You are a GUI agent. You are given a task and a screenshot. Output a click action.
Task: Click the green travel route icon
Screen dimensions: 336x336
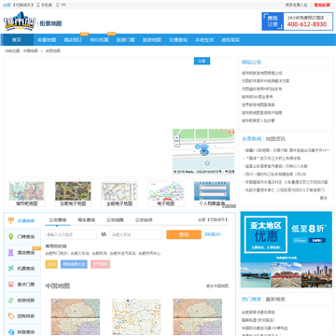point(11,301)
